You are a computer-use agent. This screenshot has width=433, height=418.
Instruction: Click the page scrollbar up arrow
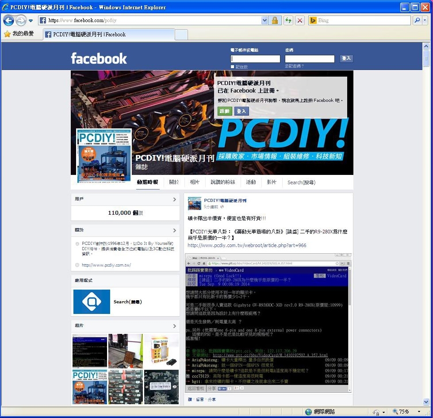coord(426,46)
